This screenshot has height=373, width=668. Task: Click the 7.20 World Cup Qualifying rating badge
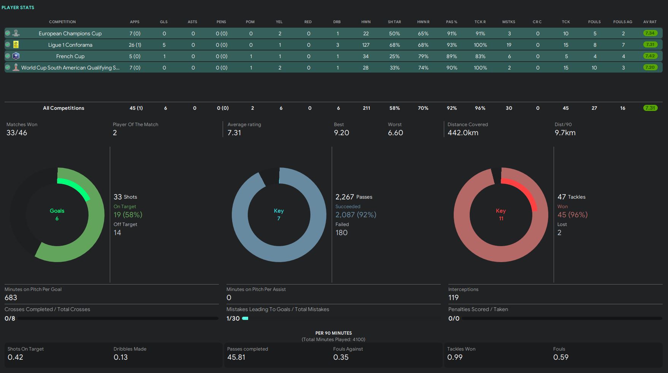(x=650, y=68)
